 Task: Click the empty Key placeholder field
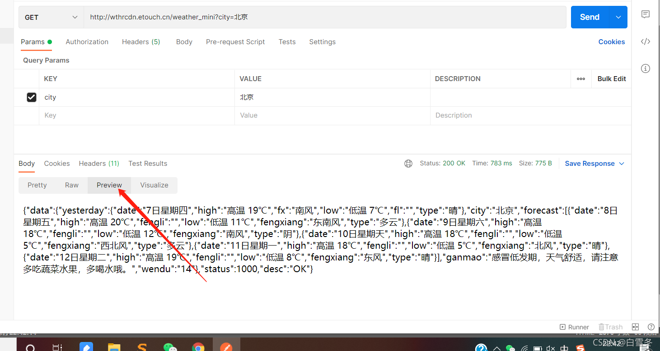137,115
